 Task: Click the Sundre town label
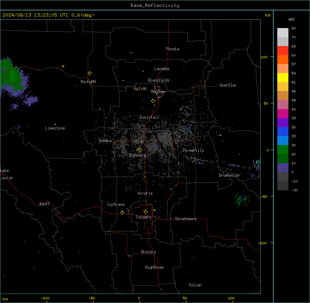pyautogui.click(x=105, y=141)
